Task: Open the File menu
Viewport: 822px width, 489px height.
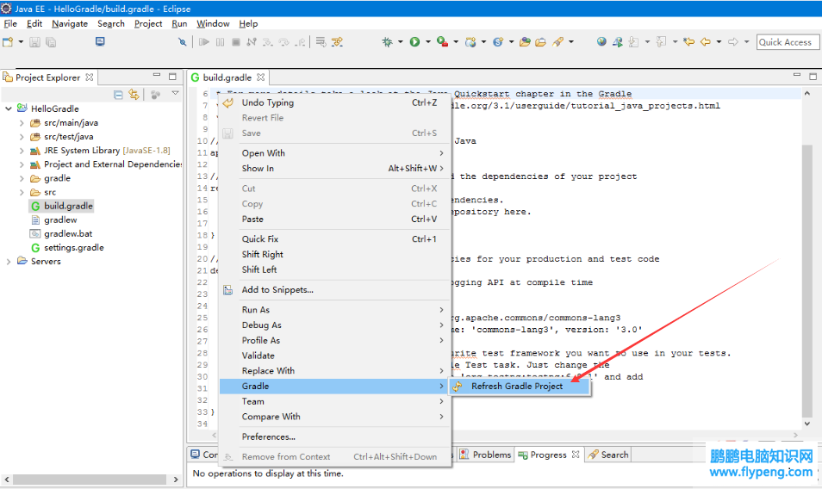Action: coord(10,23)
